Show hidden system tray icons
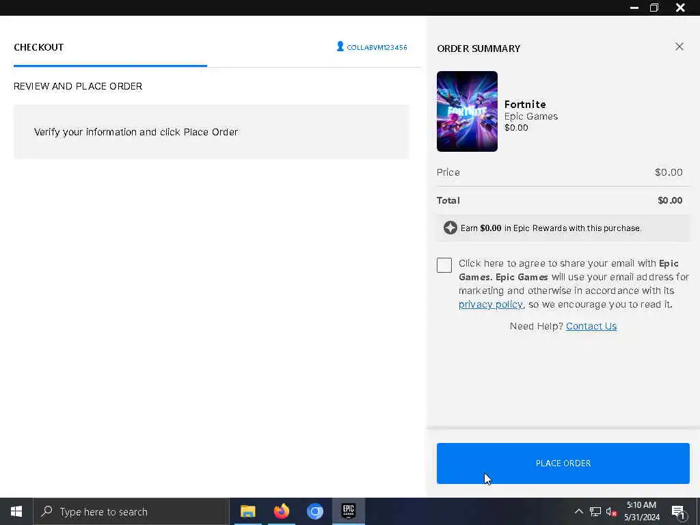700x525 pixels. [578, 511]
